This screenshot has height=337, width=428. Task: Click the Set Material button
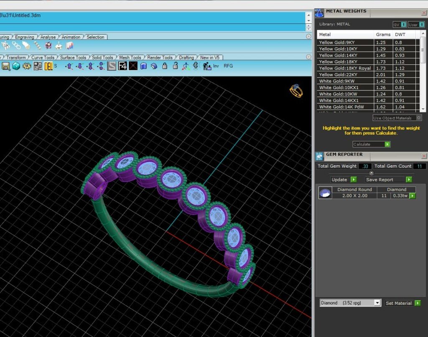(x=403, y=303)
